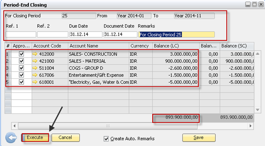Edit the Document Date field
This screenshot has height=146, width=265.
[x=120, y=34]
